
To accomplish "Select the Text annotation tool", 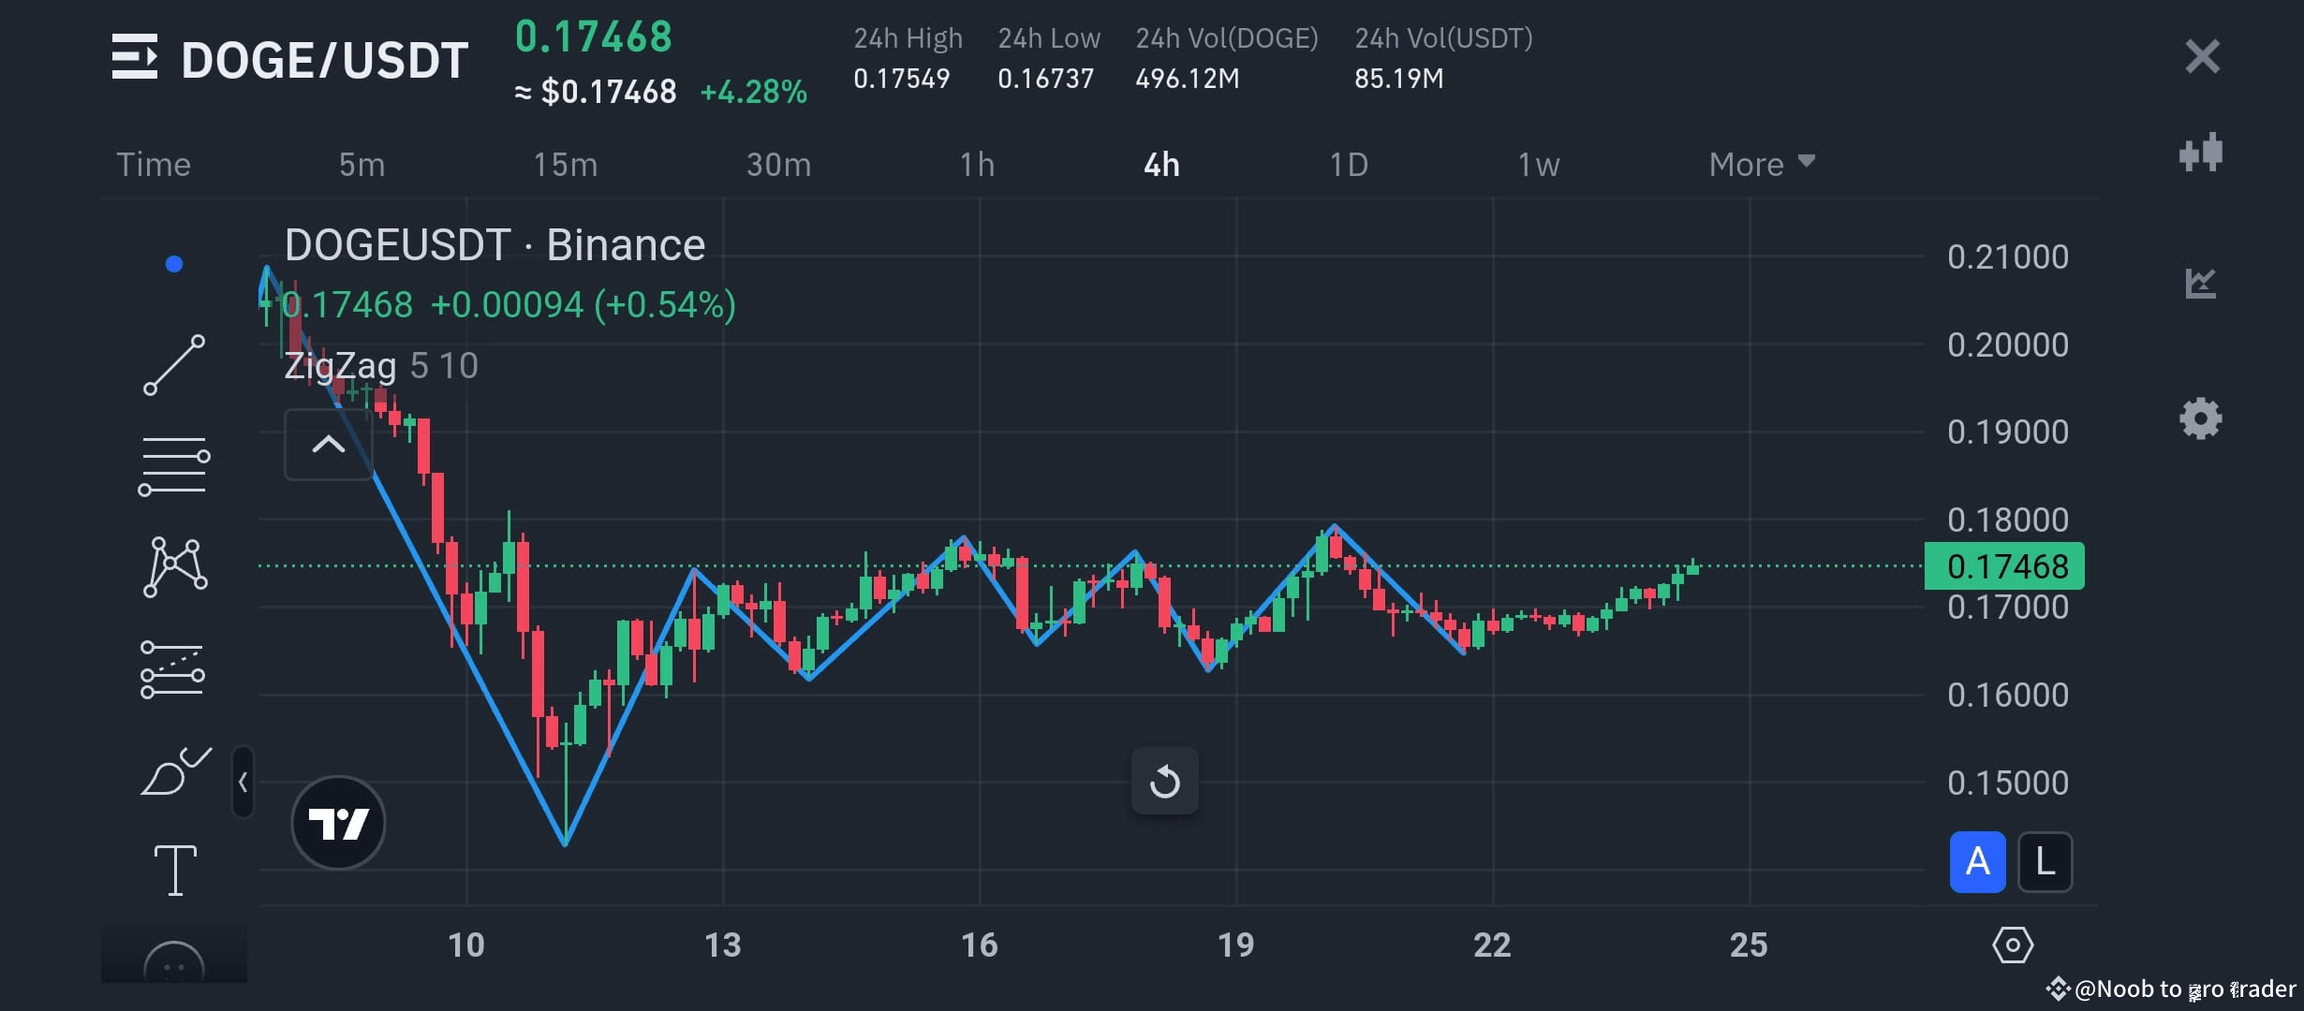I will coord(174,871).
